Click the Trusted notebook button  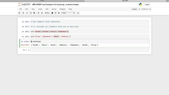(134, 9)
